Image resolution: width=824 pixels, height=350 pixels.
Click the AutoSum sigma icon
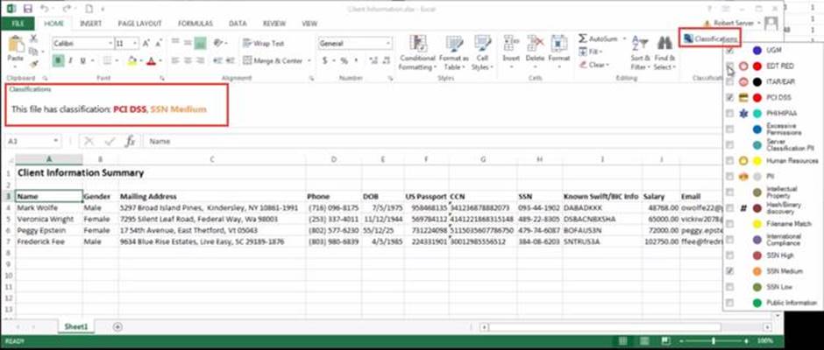(584, 39)
